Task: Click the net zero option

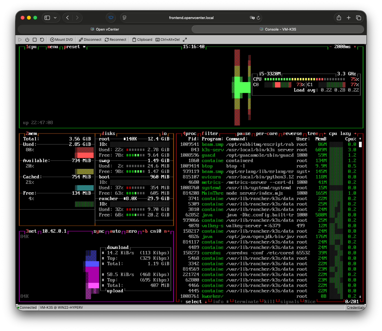Action: point(131,231)
